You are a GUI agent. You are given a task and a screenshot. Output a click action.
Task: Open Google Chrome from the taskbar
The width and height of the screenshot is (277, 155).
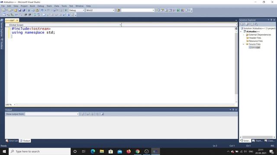coord(138,151)
